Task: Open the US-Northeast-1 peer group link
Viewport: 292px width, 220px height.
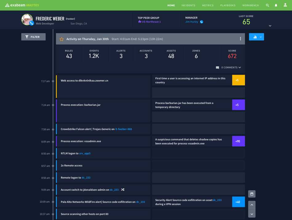Action: click(151, 22)
